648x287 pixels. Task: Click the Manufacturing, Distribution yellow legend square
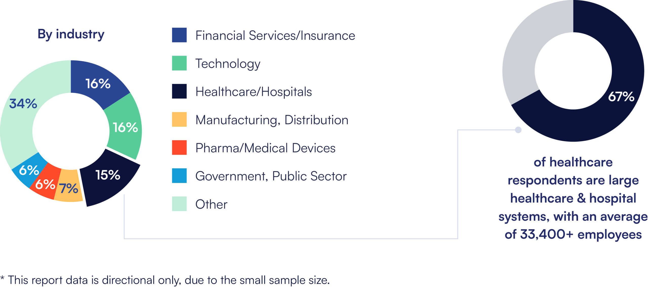[x=179, y=119]
